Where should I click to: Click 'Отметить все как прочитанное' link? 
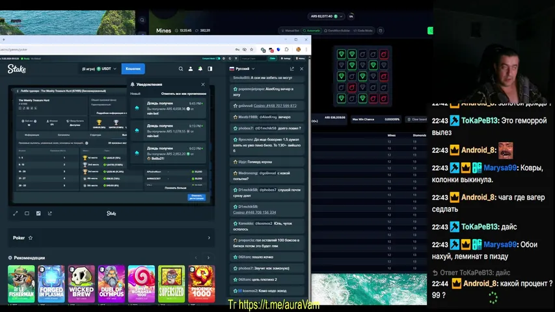(x=184, y=93)
